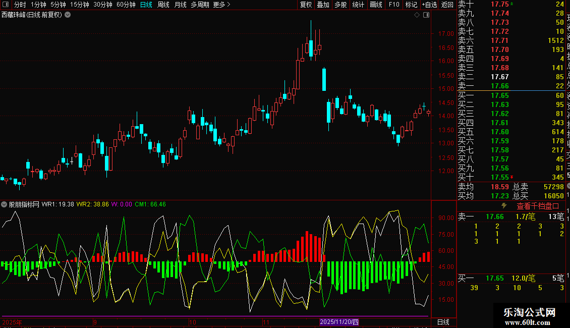This screenshot has height=328, width=570.
Task: Switch to 分时 intraday view
Action: click(20, 5)
